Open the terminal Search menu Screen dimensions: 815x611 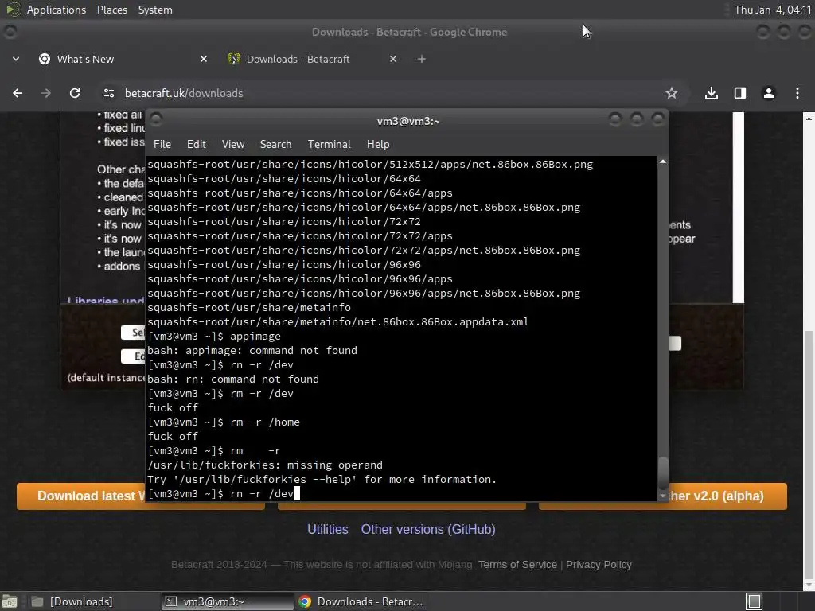(x=275, y=145)
